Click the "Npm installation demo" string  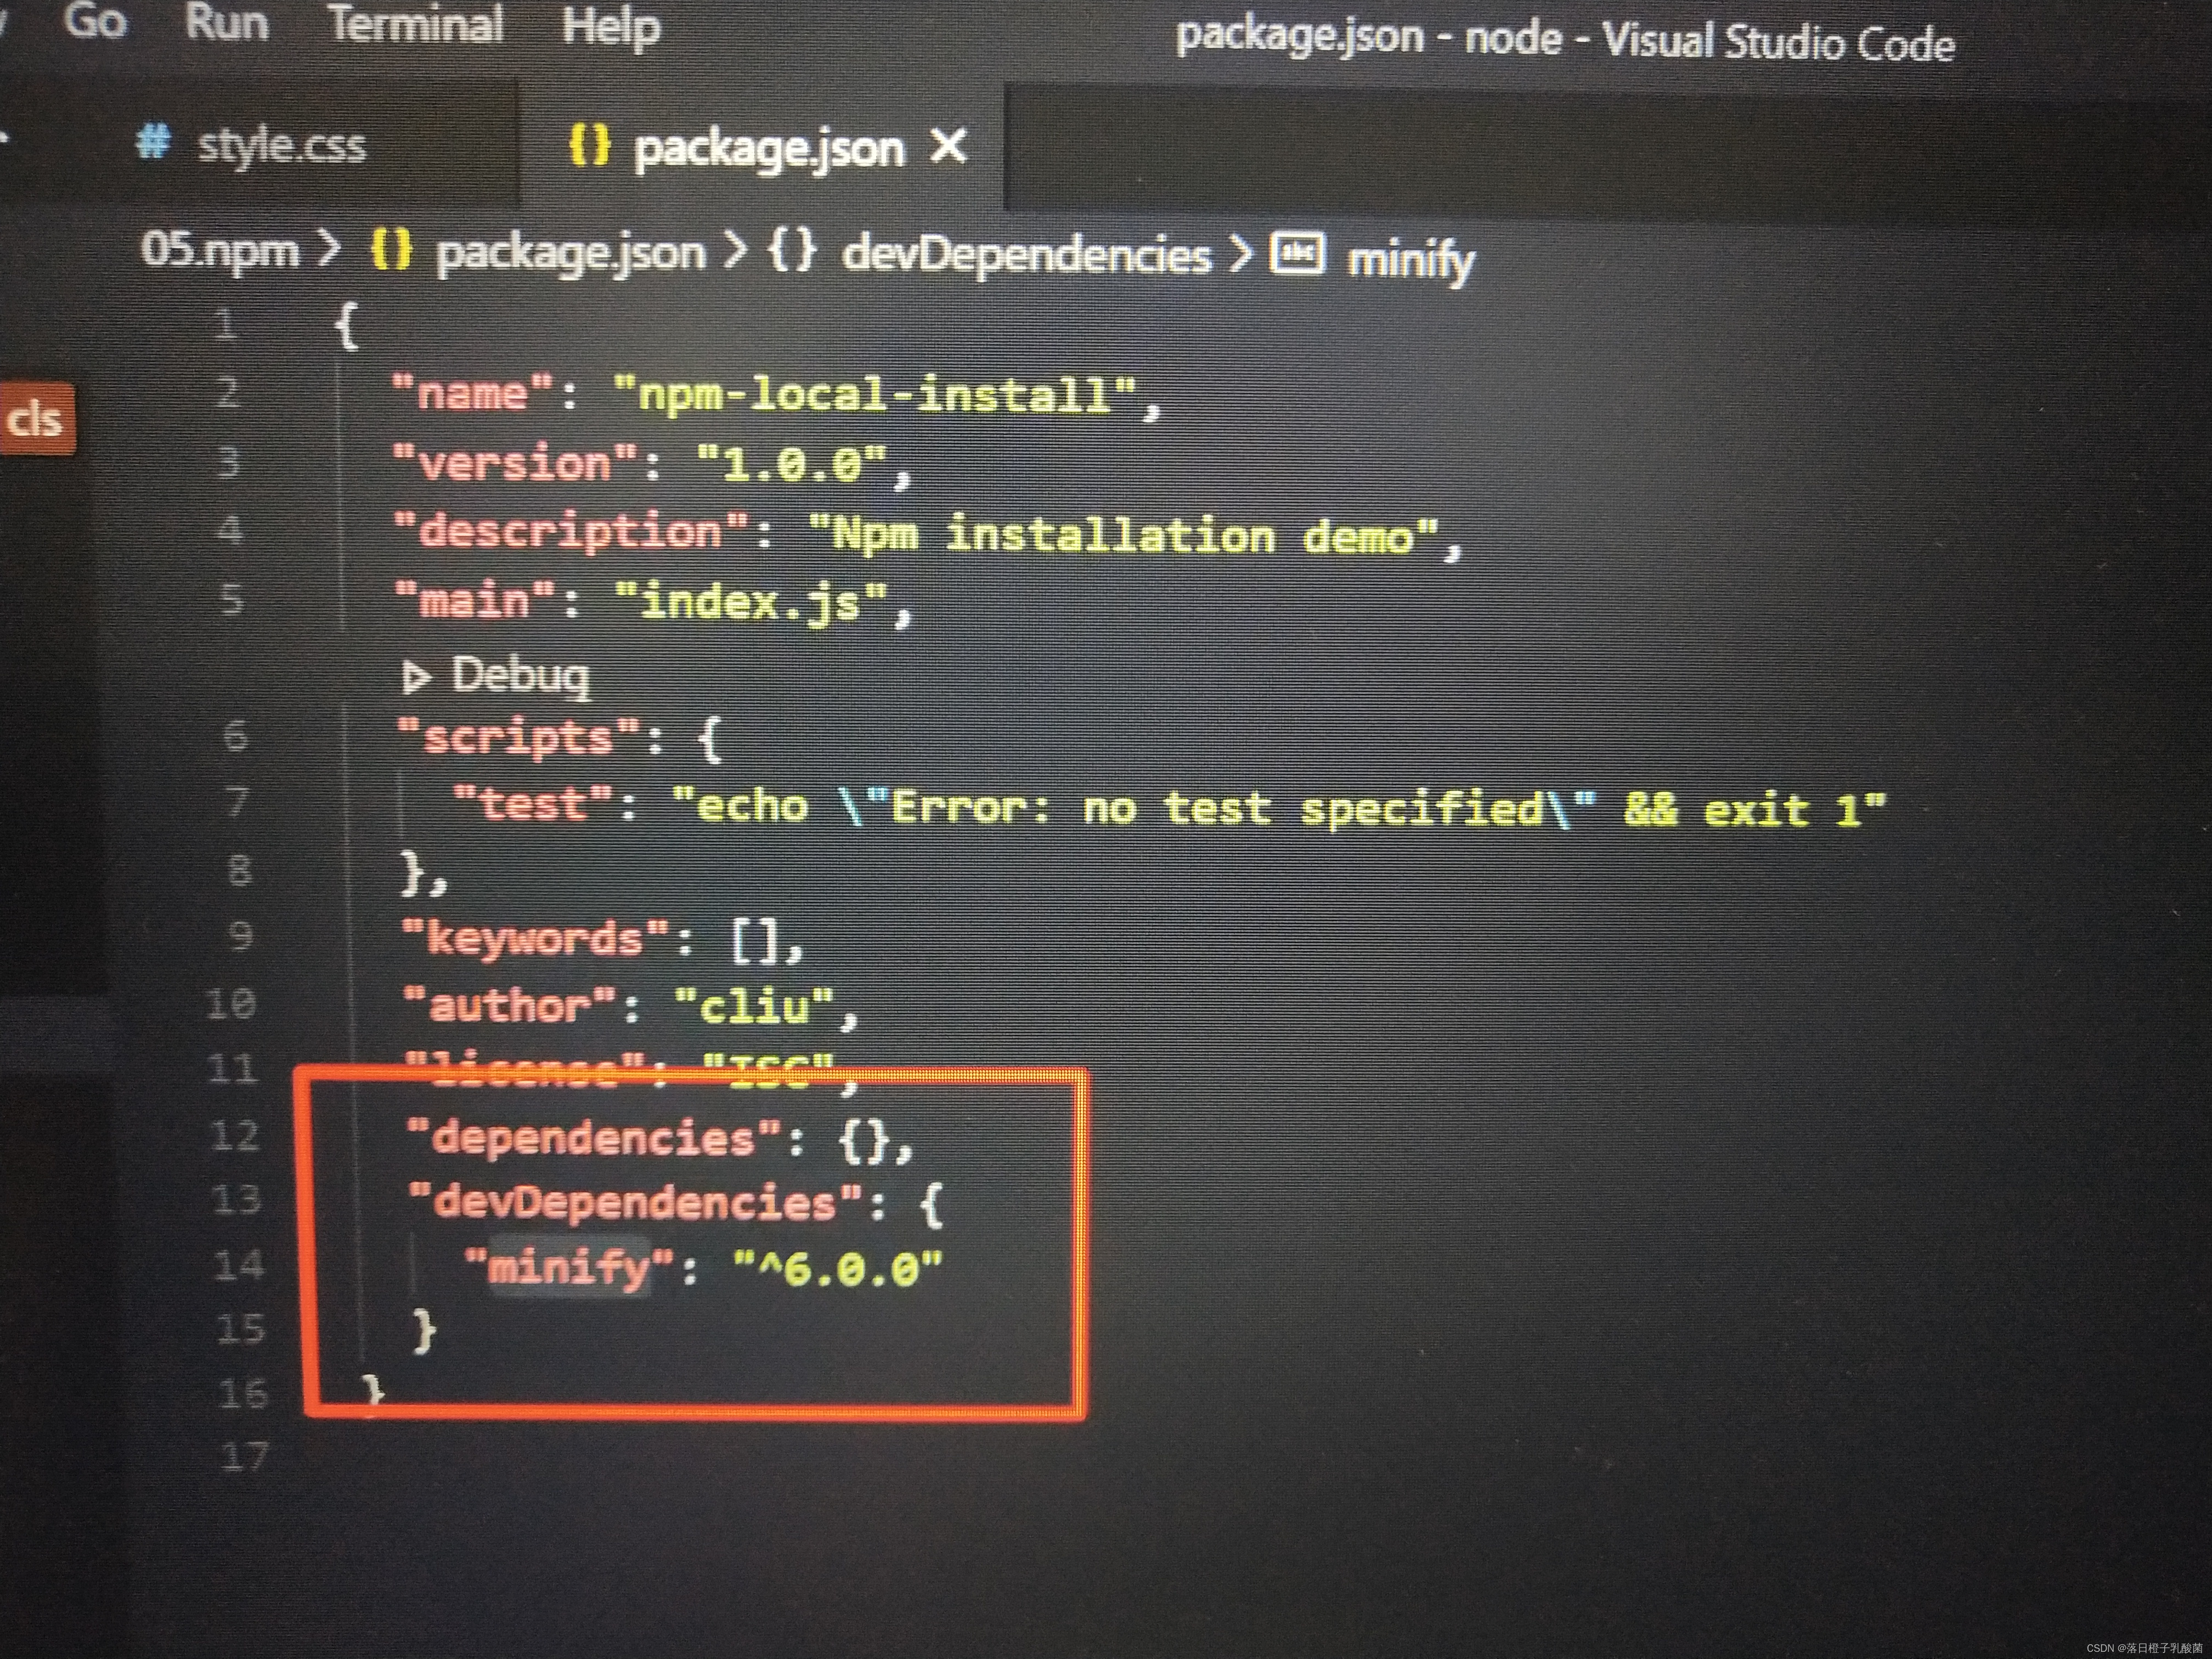(x=1123, y=535)
